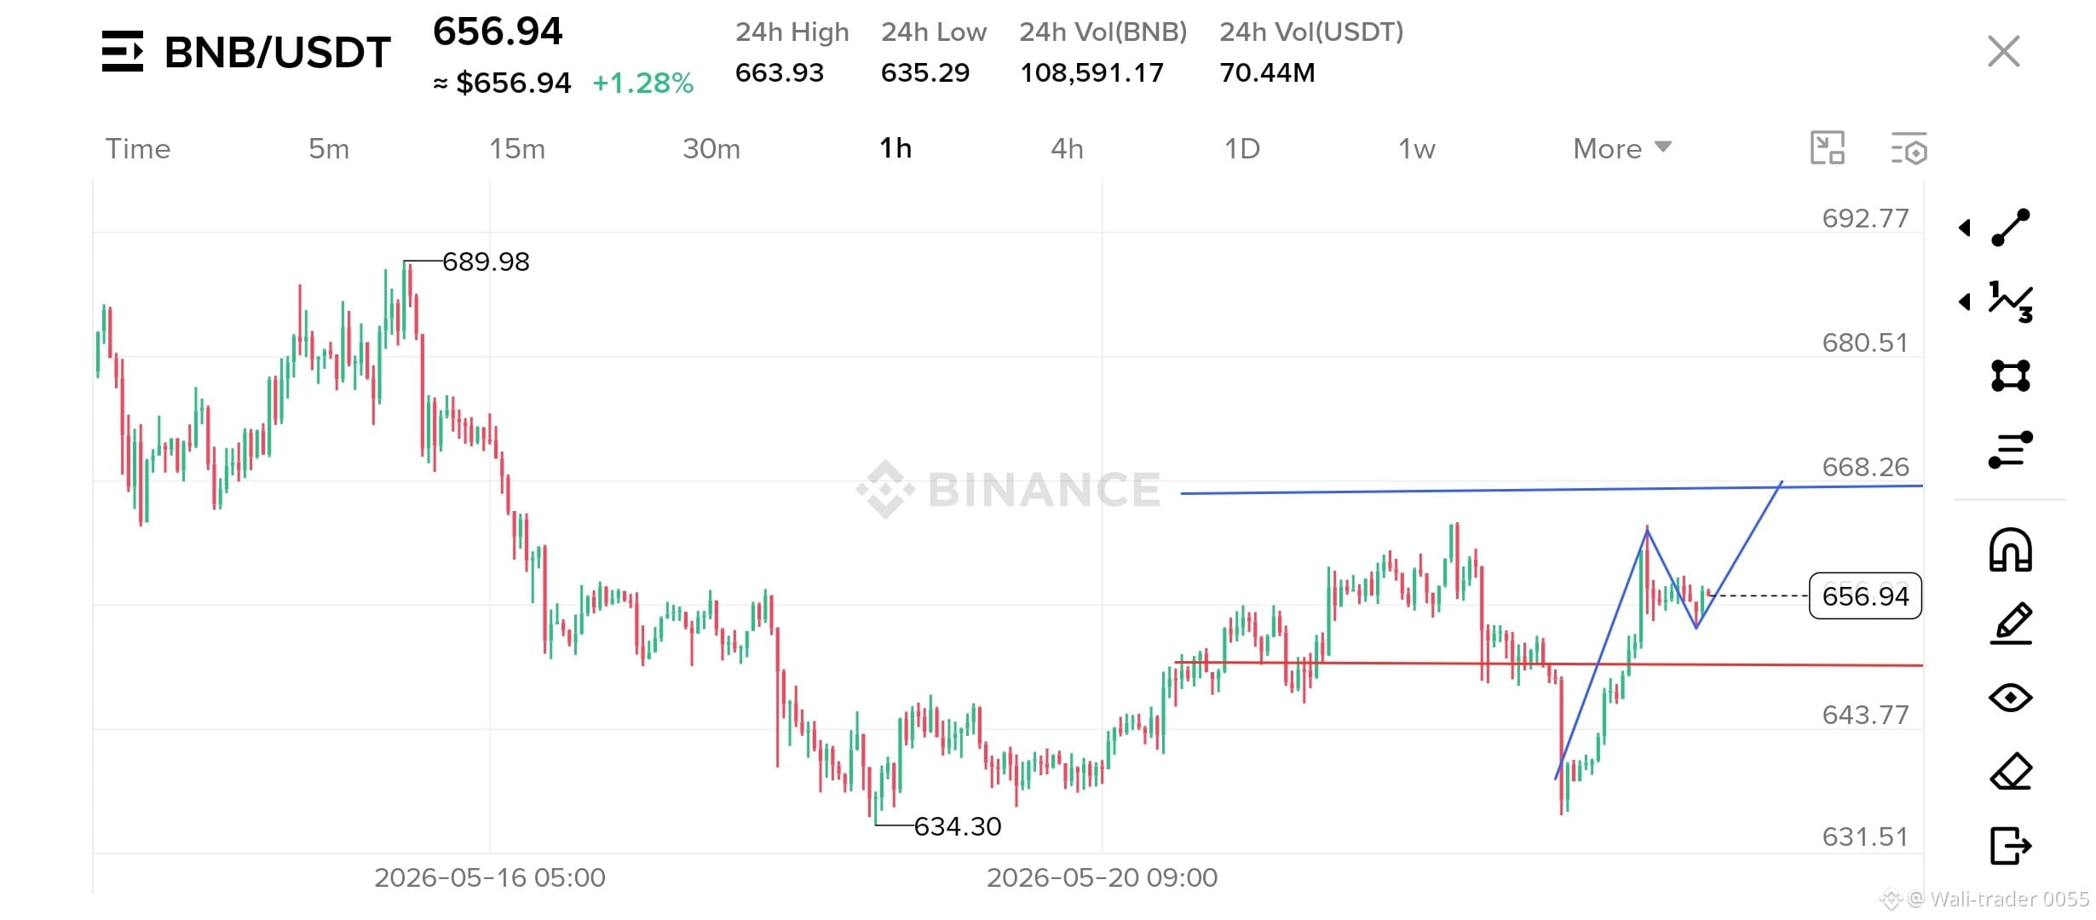
Task: Switch to the 15m timeframe
Action: click(516, 148)
